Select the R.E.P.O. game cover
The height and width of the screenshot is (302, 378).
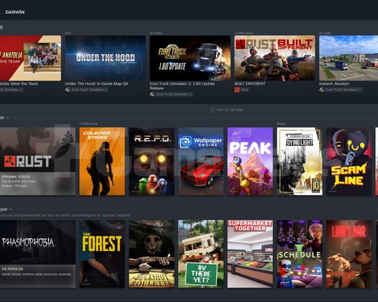click(x=151, y=161)
